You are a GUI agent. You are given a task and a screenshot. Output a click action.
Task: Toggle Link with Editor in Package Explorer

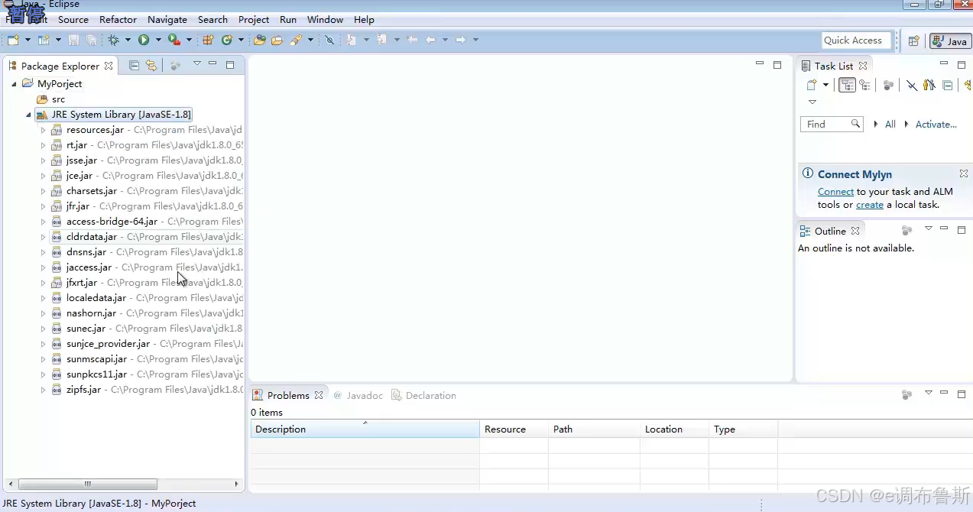pyautogui.click(x=151, y=66)
